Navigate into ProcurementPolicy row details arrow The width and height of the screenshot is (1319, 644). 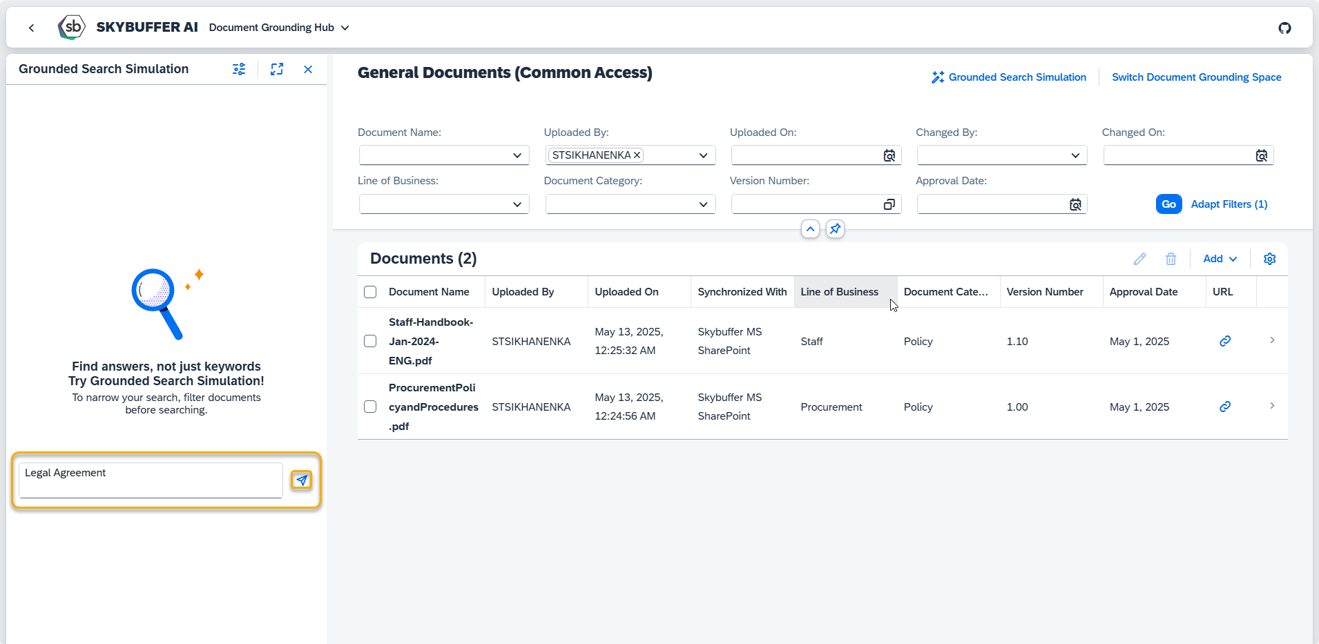pos(1272,406)
